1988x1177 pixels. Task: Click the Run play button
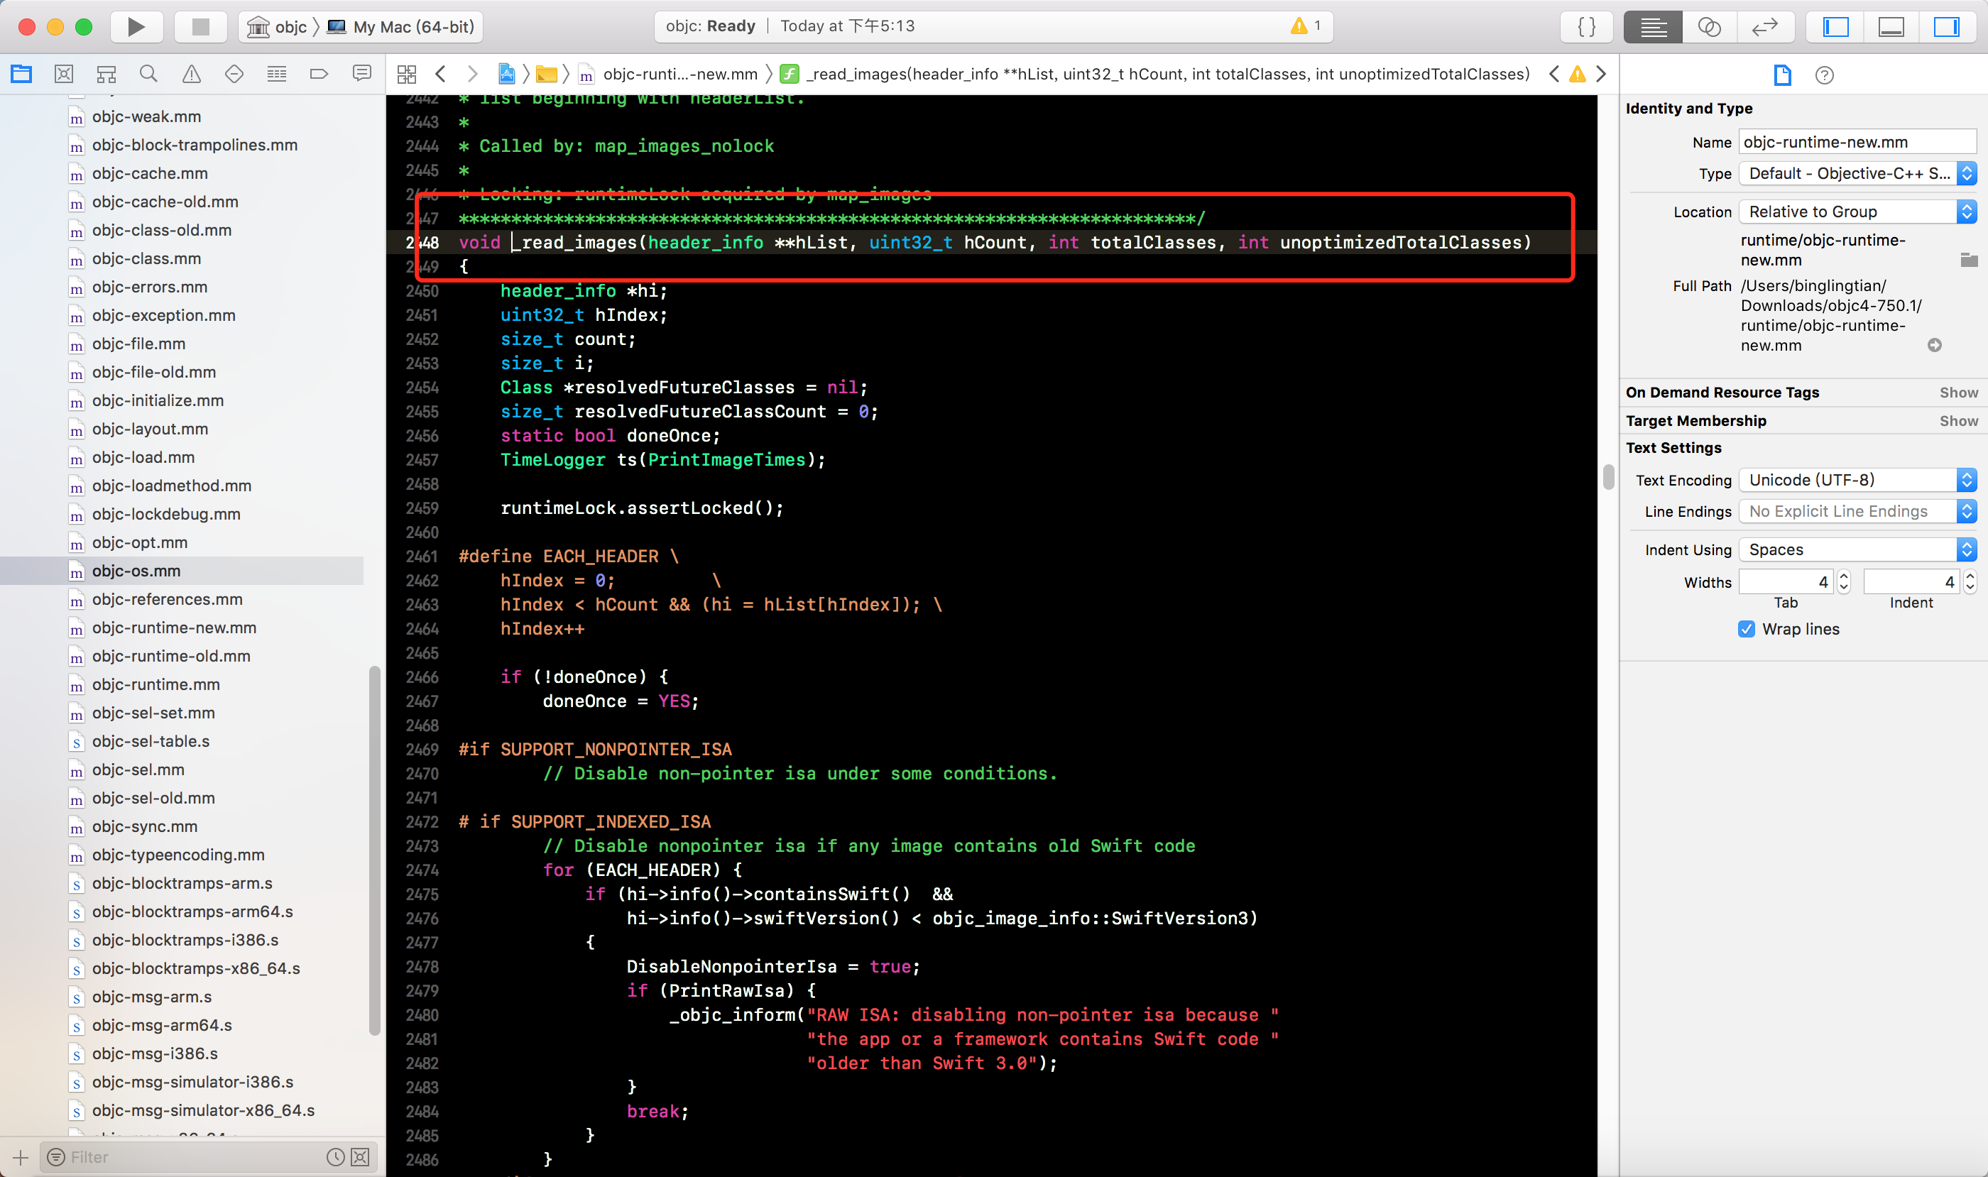[x=136, y=27]
